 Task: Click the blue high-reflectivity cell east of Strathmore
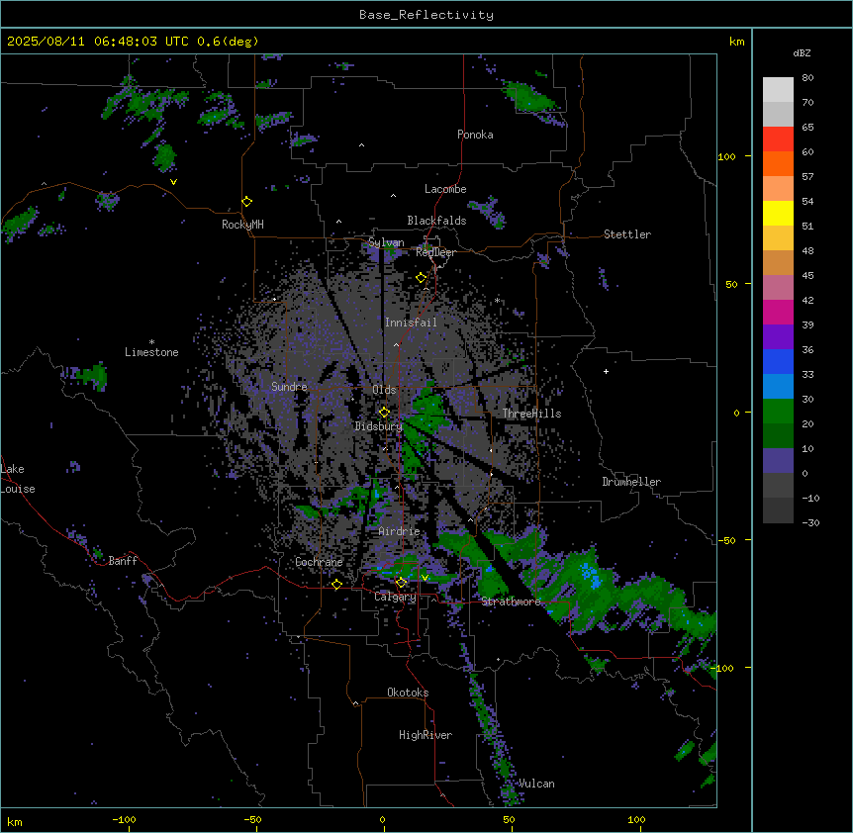click(x=590, y=577)
